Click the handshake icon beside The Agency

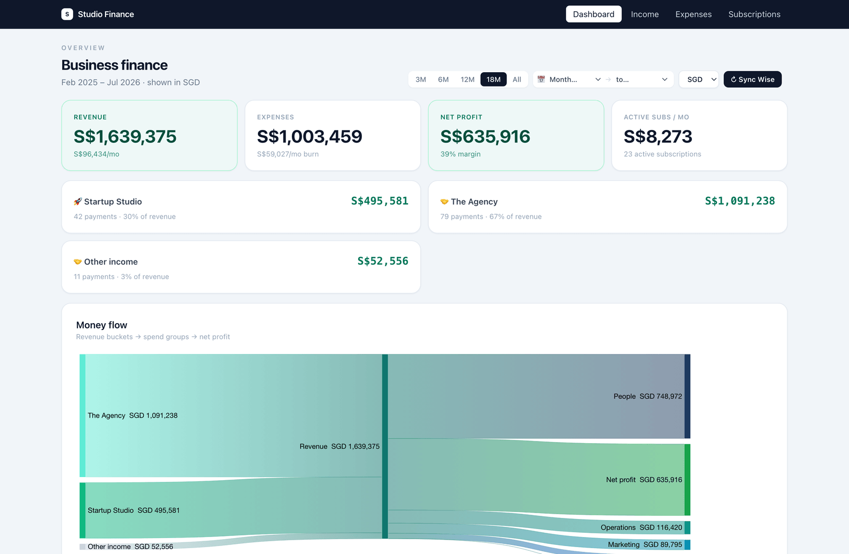[445, 202]
